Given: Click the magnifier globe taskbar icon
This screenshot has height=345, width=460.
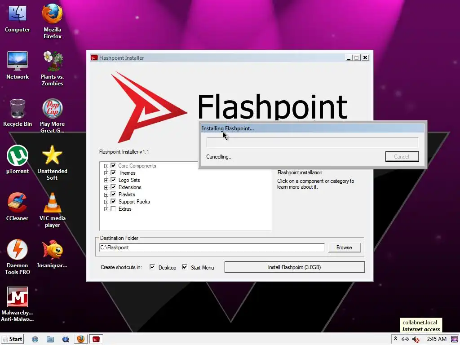Looking at the screenshot, I should tap(66, 340).
